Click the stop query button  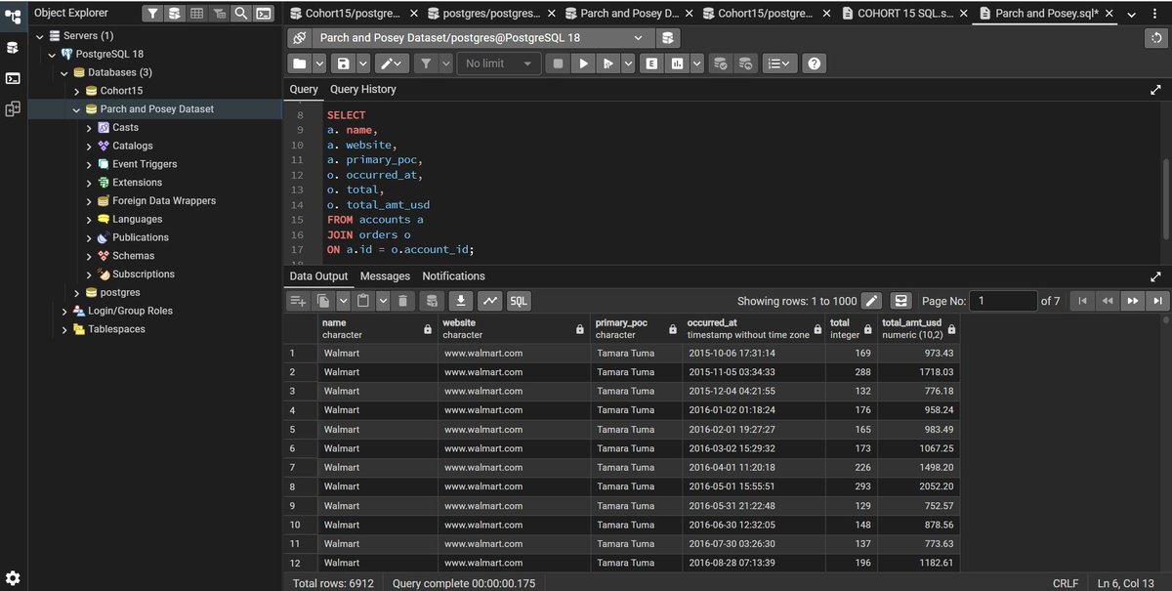click(558, 63)
